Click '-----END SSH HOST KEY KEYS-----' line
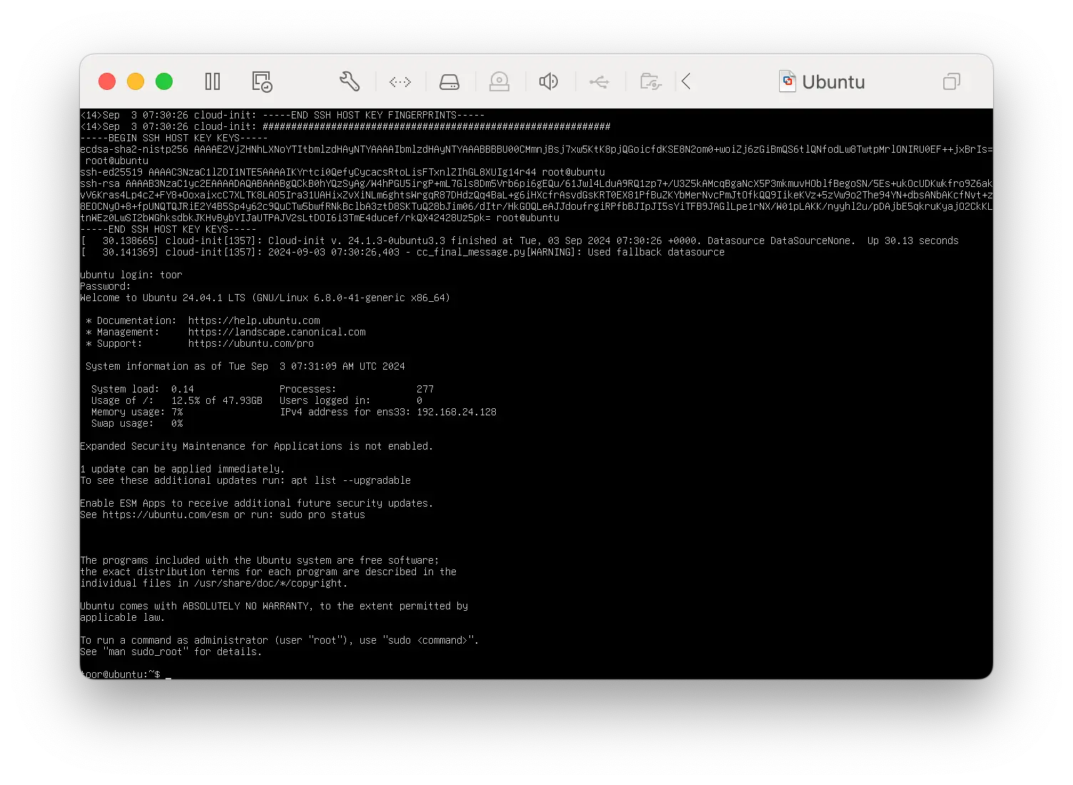The image size is (1073, 785). click(x=168, y=229)
